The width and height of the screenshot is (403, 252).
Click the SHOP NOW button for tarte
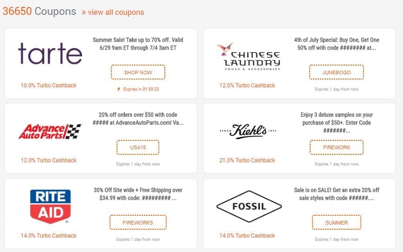138,73
